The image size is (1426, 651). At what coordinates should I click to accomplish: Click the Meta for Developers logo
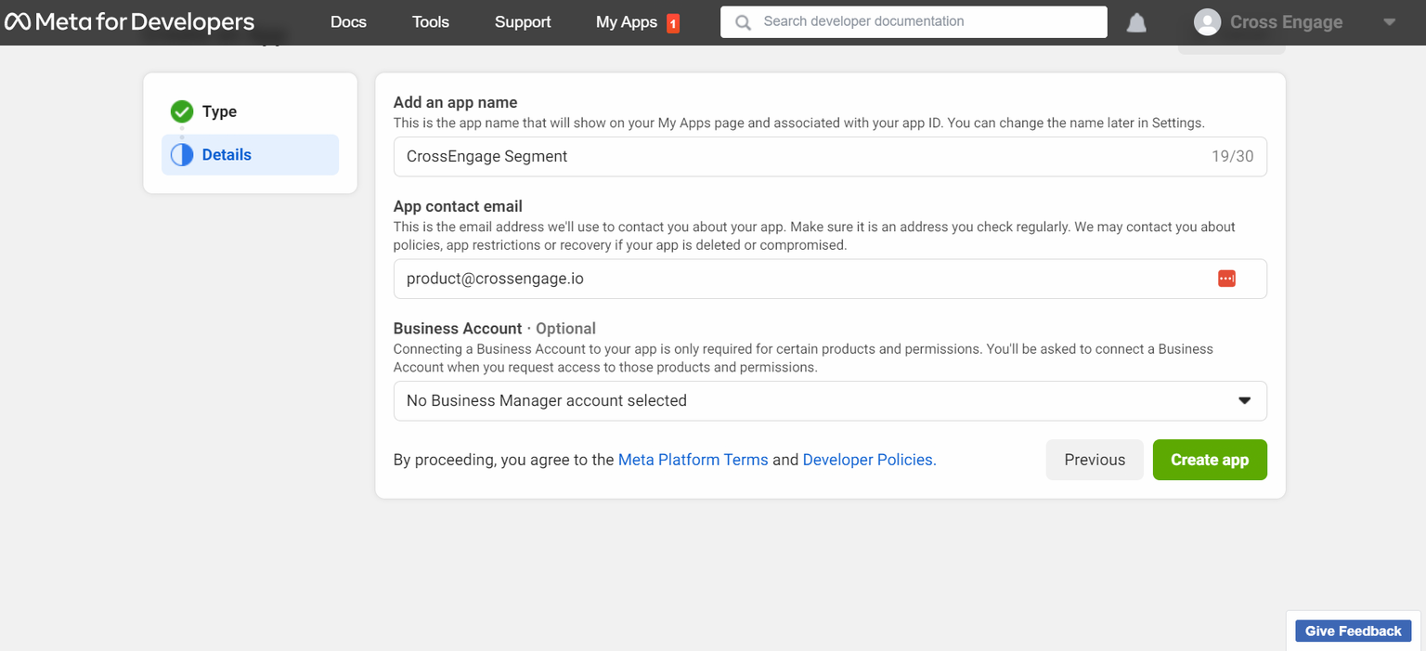point(129,21)
